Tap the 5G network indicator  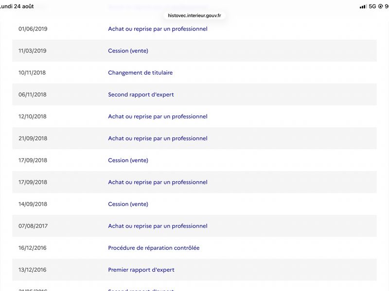[372, 6]
